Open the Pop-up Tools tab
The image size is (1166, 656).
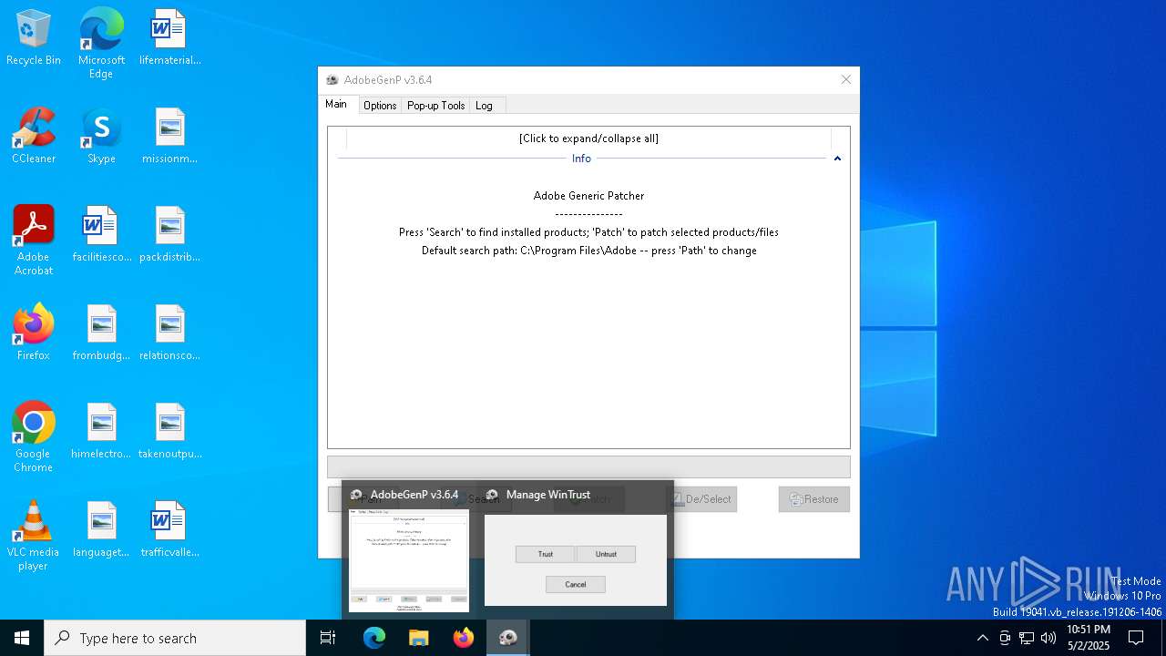[435, 106]
